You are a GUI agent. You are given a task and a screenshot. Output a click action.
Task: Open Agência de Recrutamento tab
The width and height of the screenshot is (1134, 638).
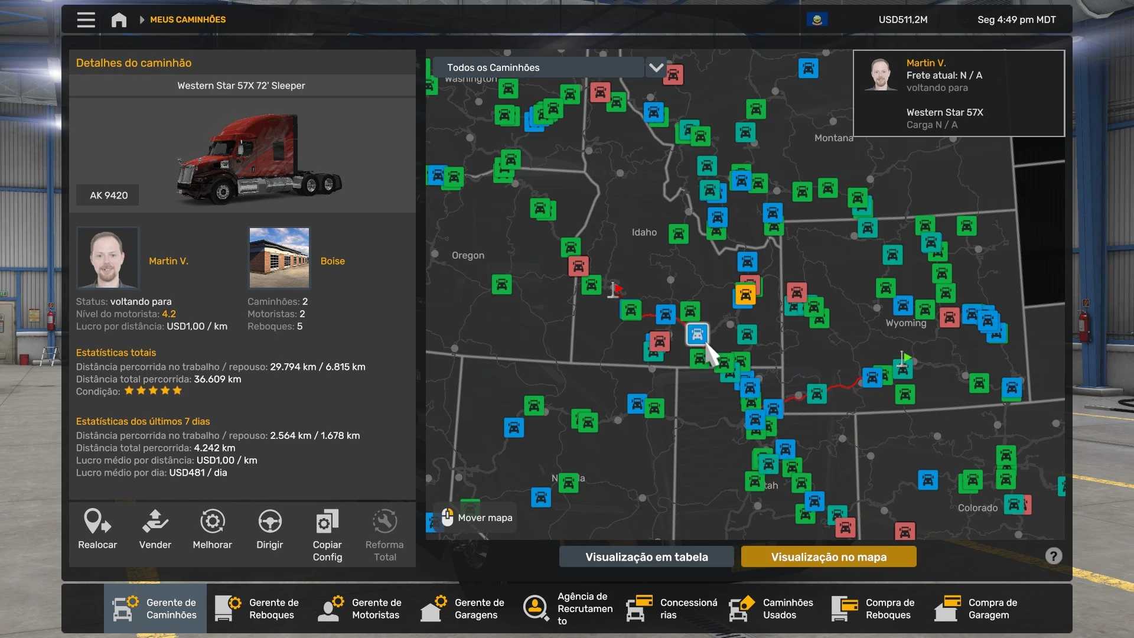coord(568,608)
